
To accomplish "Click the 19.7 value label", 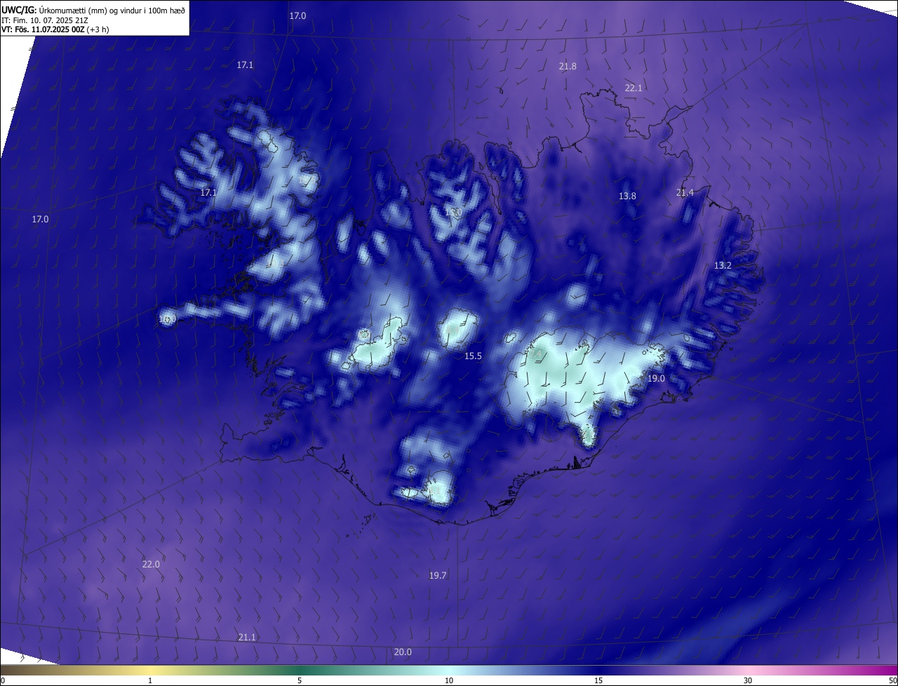I will [438, 576].
